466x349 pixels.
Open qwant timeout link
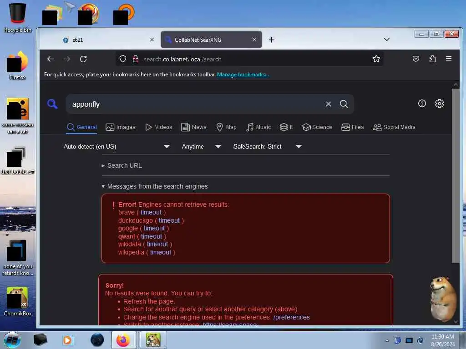pos(152,236)
